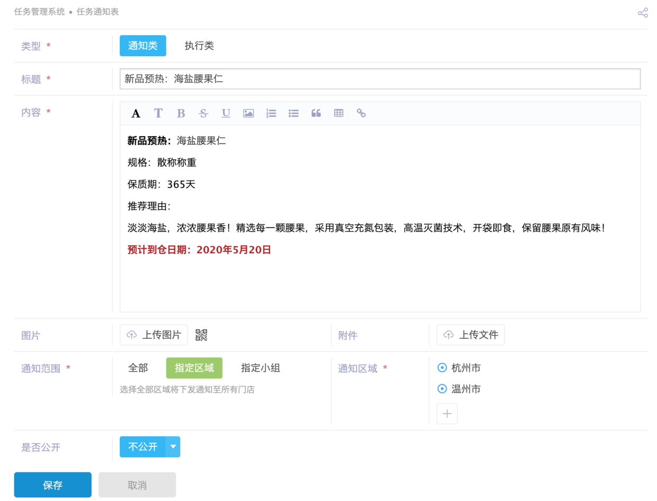The height and width of the screenshot is (501, 657).
Task: Save the form with 保存 button
Action: click(52, 484)
